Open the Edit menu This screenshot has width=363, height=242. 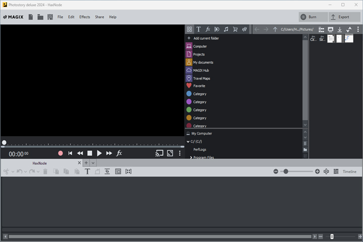pos(71,17)
